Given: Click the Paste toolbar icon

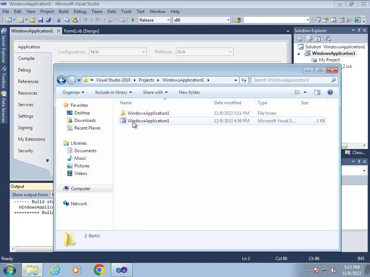Looking at the screenshot, I should (75, 20).
